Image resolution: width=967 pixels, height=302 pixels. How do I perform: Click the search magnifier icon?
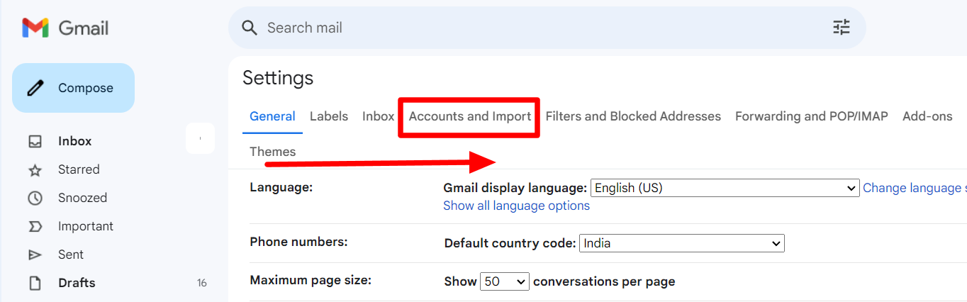[249, 28]
